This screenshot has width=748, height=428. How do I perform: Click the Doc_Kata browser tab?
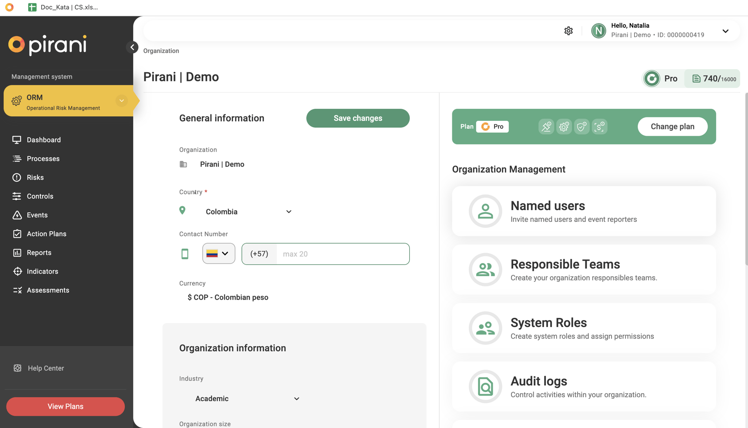[63, 7]
